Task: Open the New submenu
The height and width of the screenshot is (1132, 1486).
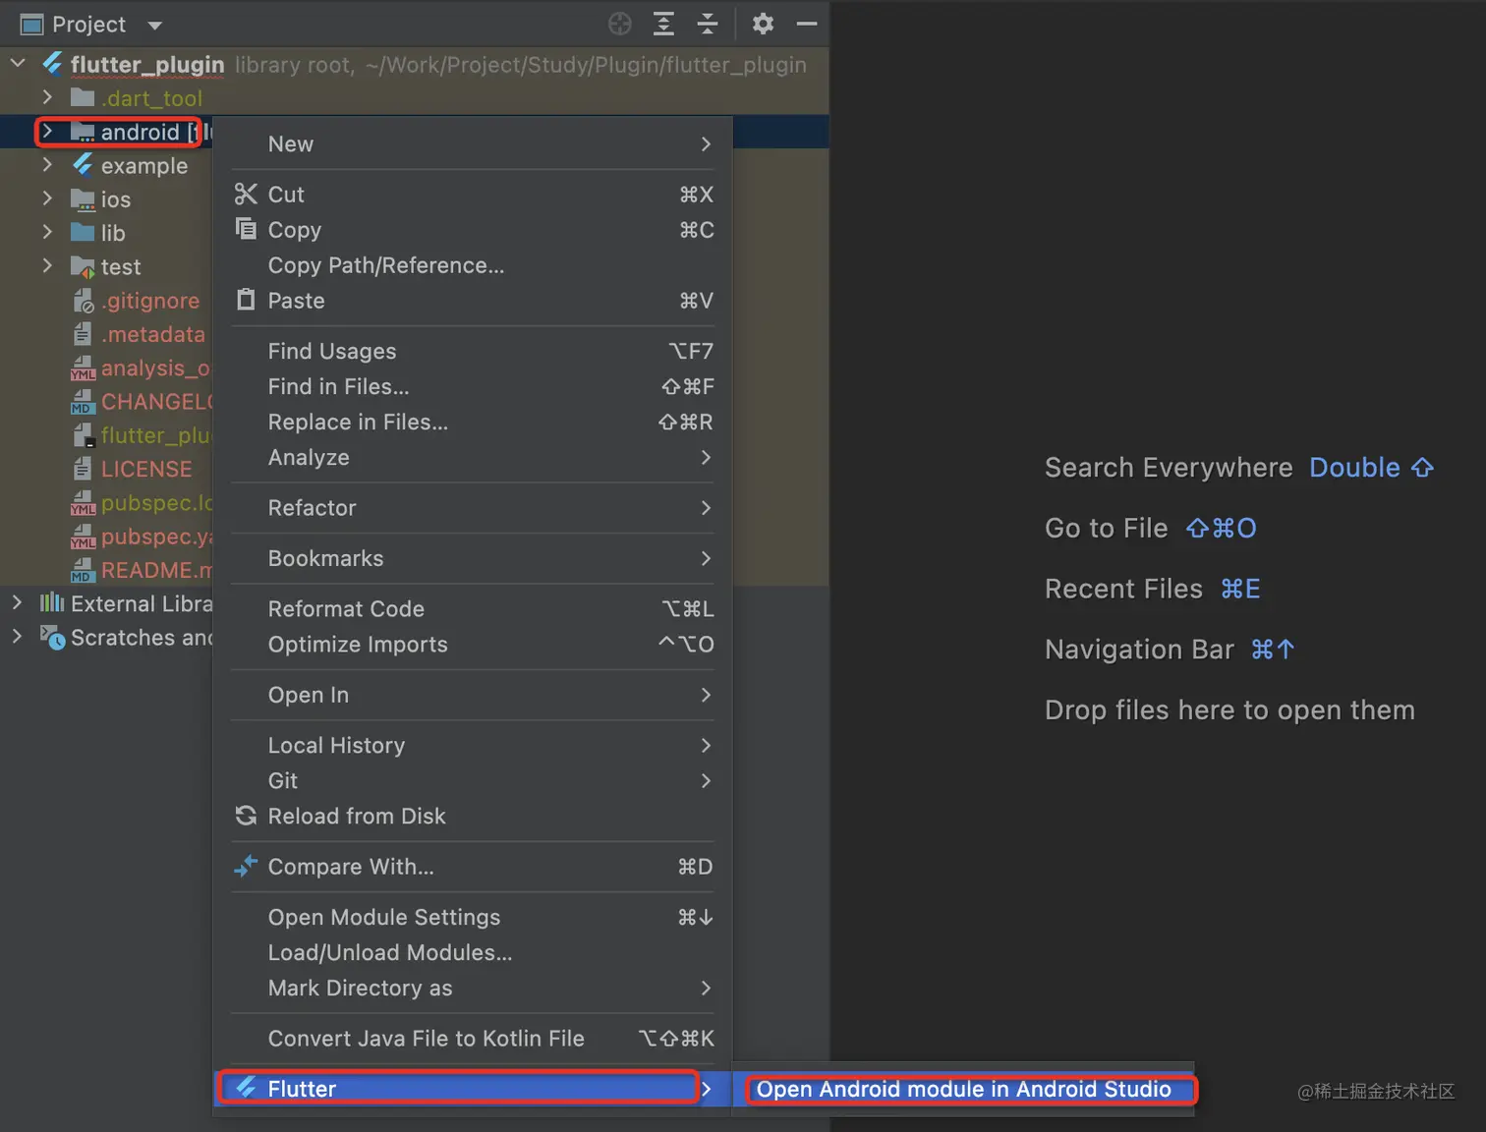Action: (473, 143)
